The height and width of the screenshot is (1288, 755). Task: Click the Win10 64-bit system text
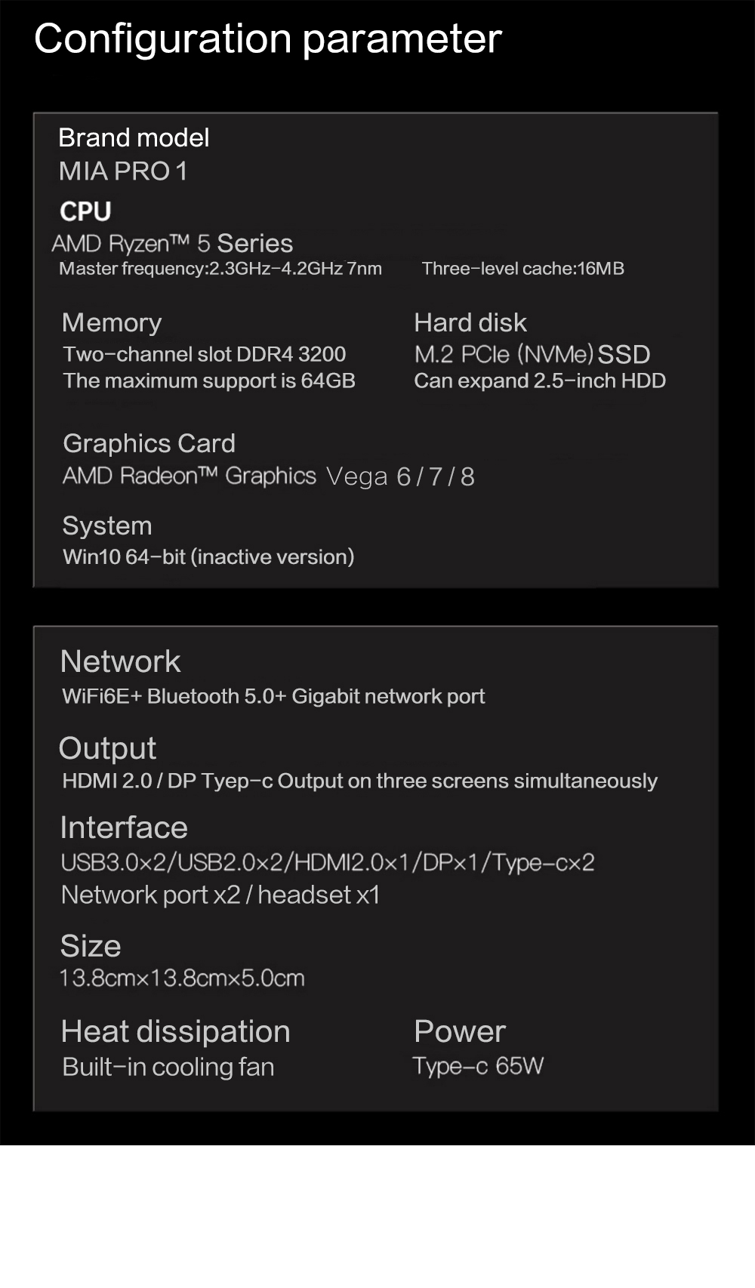pos(208,557)
